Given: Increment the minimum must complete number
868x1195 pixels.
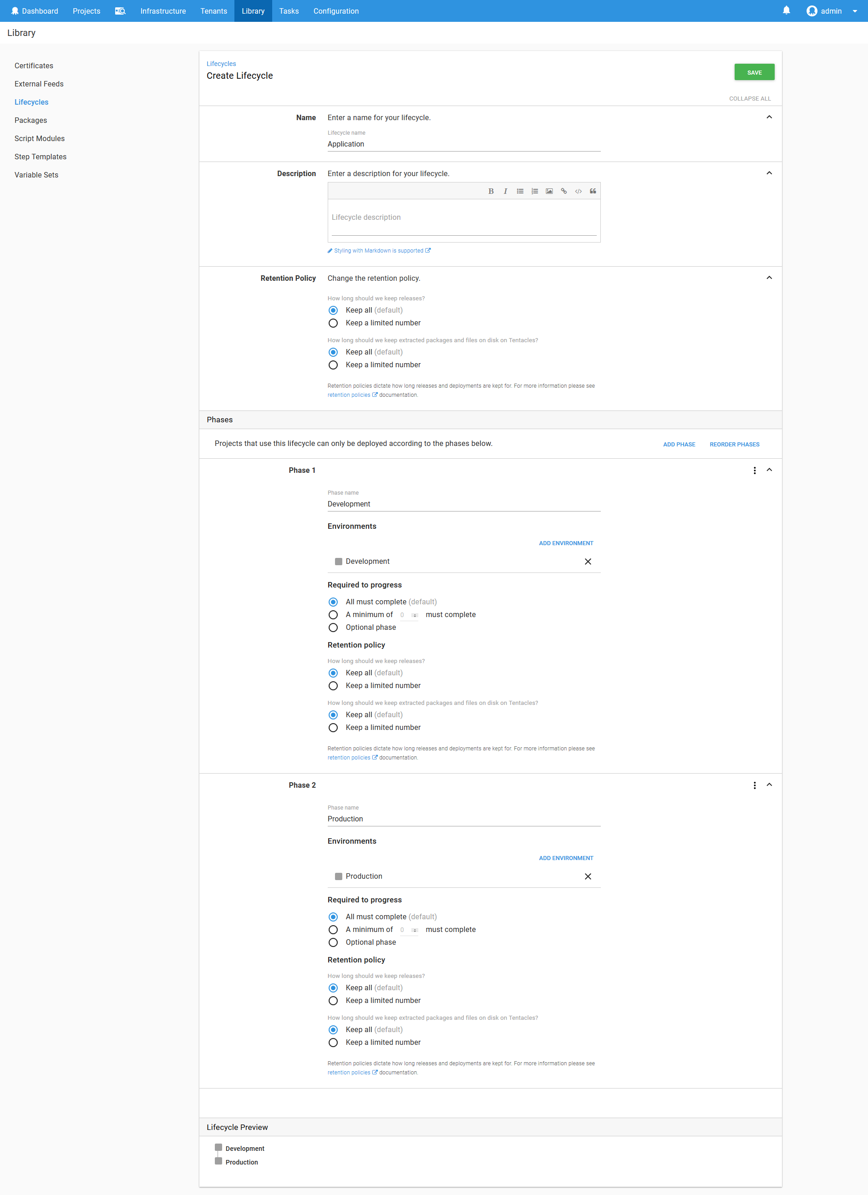Looking at the screenshot, I should (416, 613).
